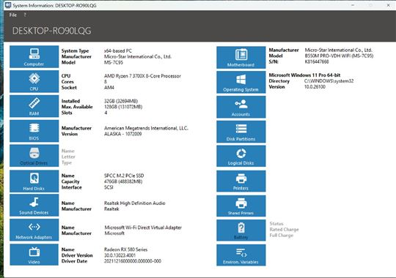This screenshot has height=278, width=396.
Task: Click the 30.0.13023.4001 driver version
Action: (120, 255)
